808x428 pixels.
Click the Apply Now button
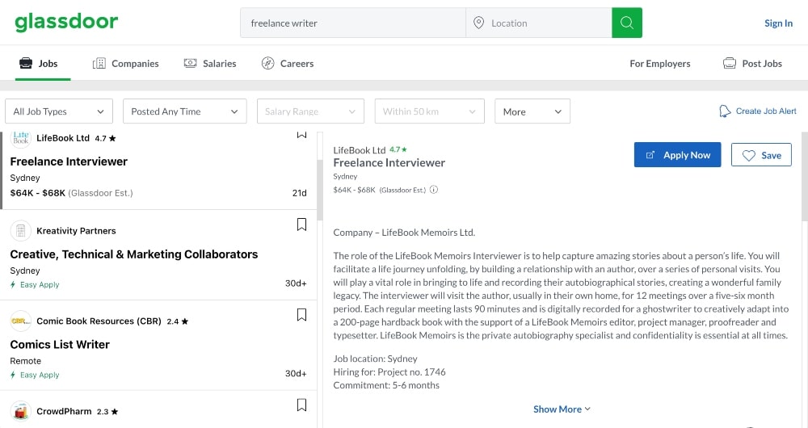677,155
